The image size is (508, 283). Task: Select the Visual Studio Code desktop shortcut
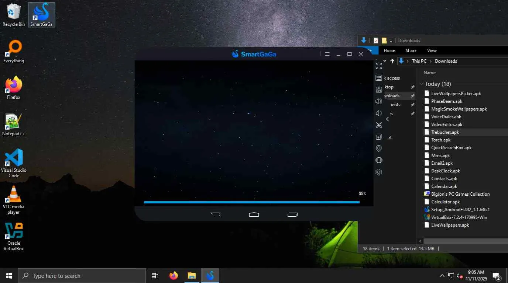tap(14, 164)
